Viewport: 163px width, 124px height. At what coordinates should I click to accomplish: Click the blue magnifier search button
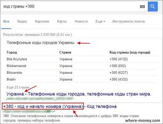(153, 6)
